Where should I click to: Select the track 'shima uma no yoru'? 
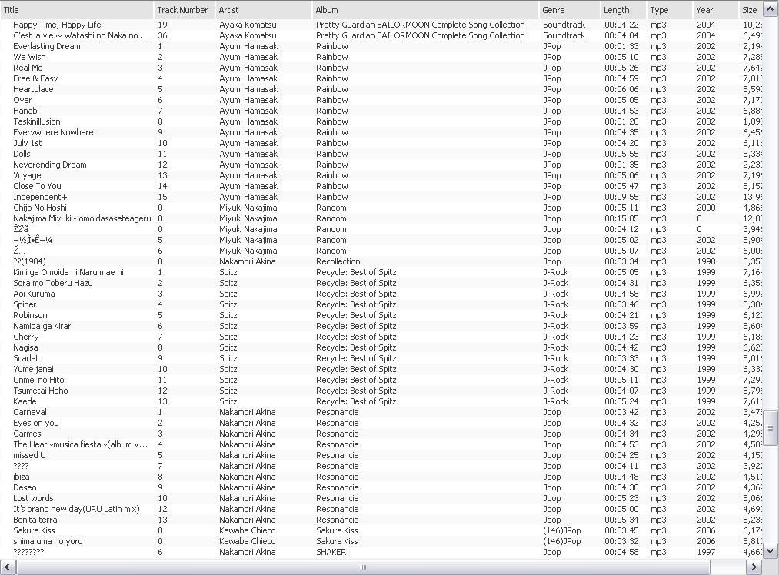tap(48, 541)
